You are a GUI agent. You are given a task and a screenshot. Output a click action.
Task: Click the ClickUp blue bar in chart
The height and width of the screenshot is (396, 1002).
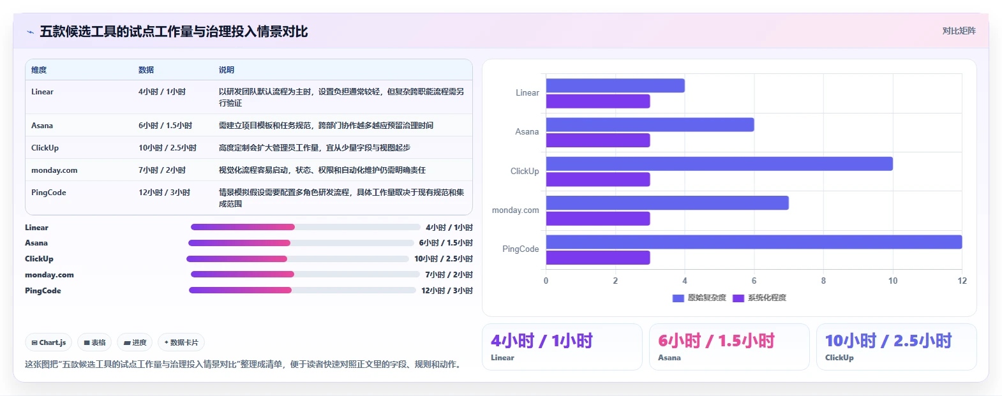pyautogui.click(x=719, y=164)
